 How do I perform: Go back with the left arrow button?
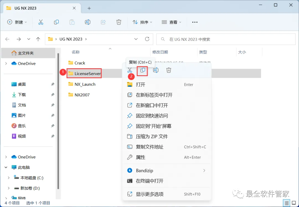coord(7,39)
